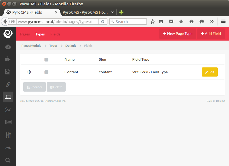Screen dimensions: 229x166
Task: Reload the page using refresh icon
Action: coord(103,22)
